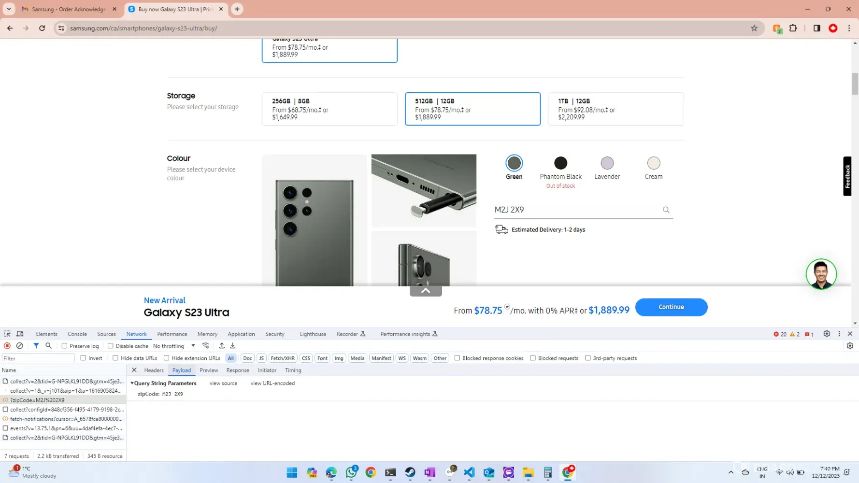Check the Disable cache checkbox
This screenshot has width=859, height=483.
click(x=111, y=346)
